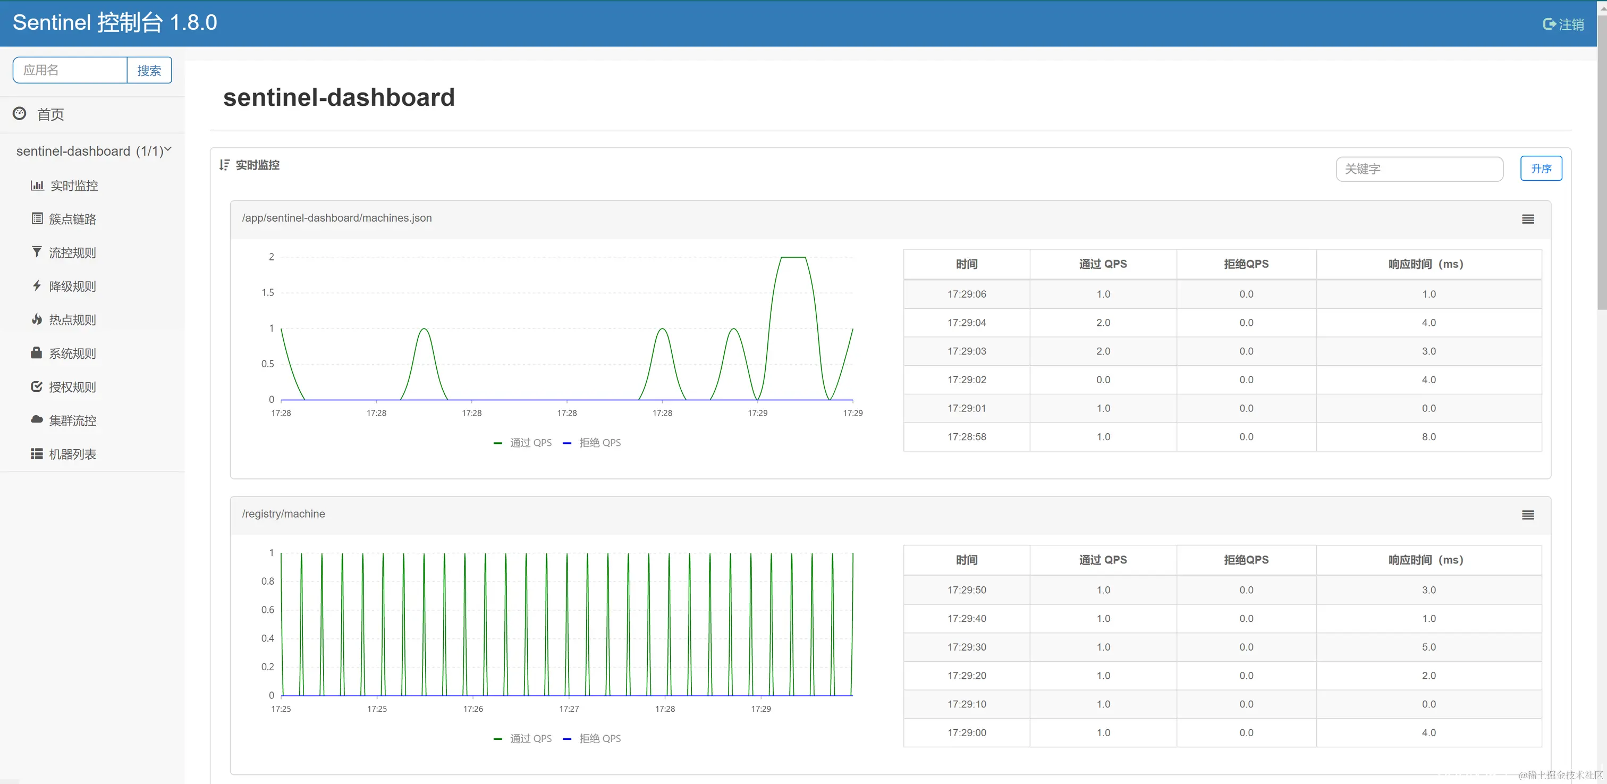
Task: Click 注销 to log out
Action: [x=1563, y=24]
